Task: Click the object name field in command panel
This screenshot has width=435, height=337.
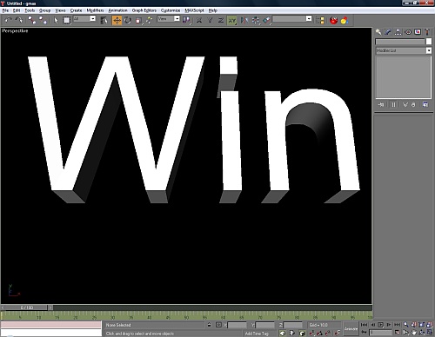Action: point(400,42)
